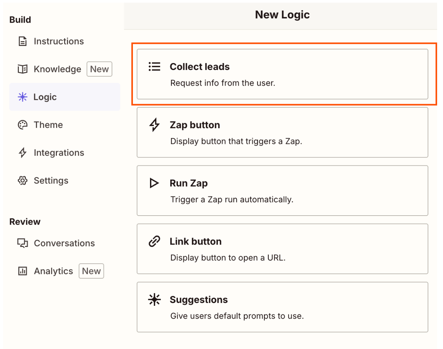The width and height of the screenshot is (443, 349).
Task: Open the Conversations review page
Action: 64,243
